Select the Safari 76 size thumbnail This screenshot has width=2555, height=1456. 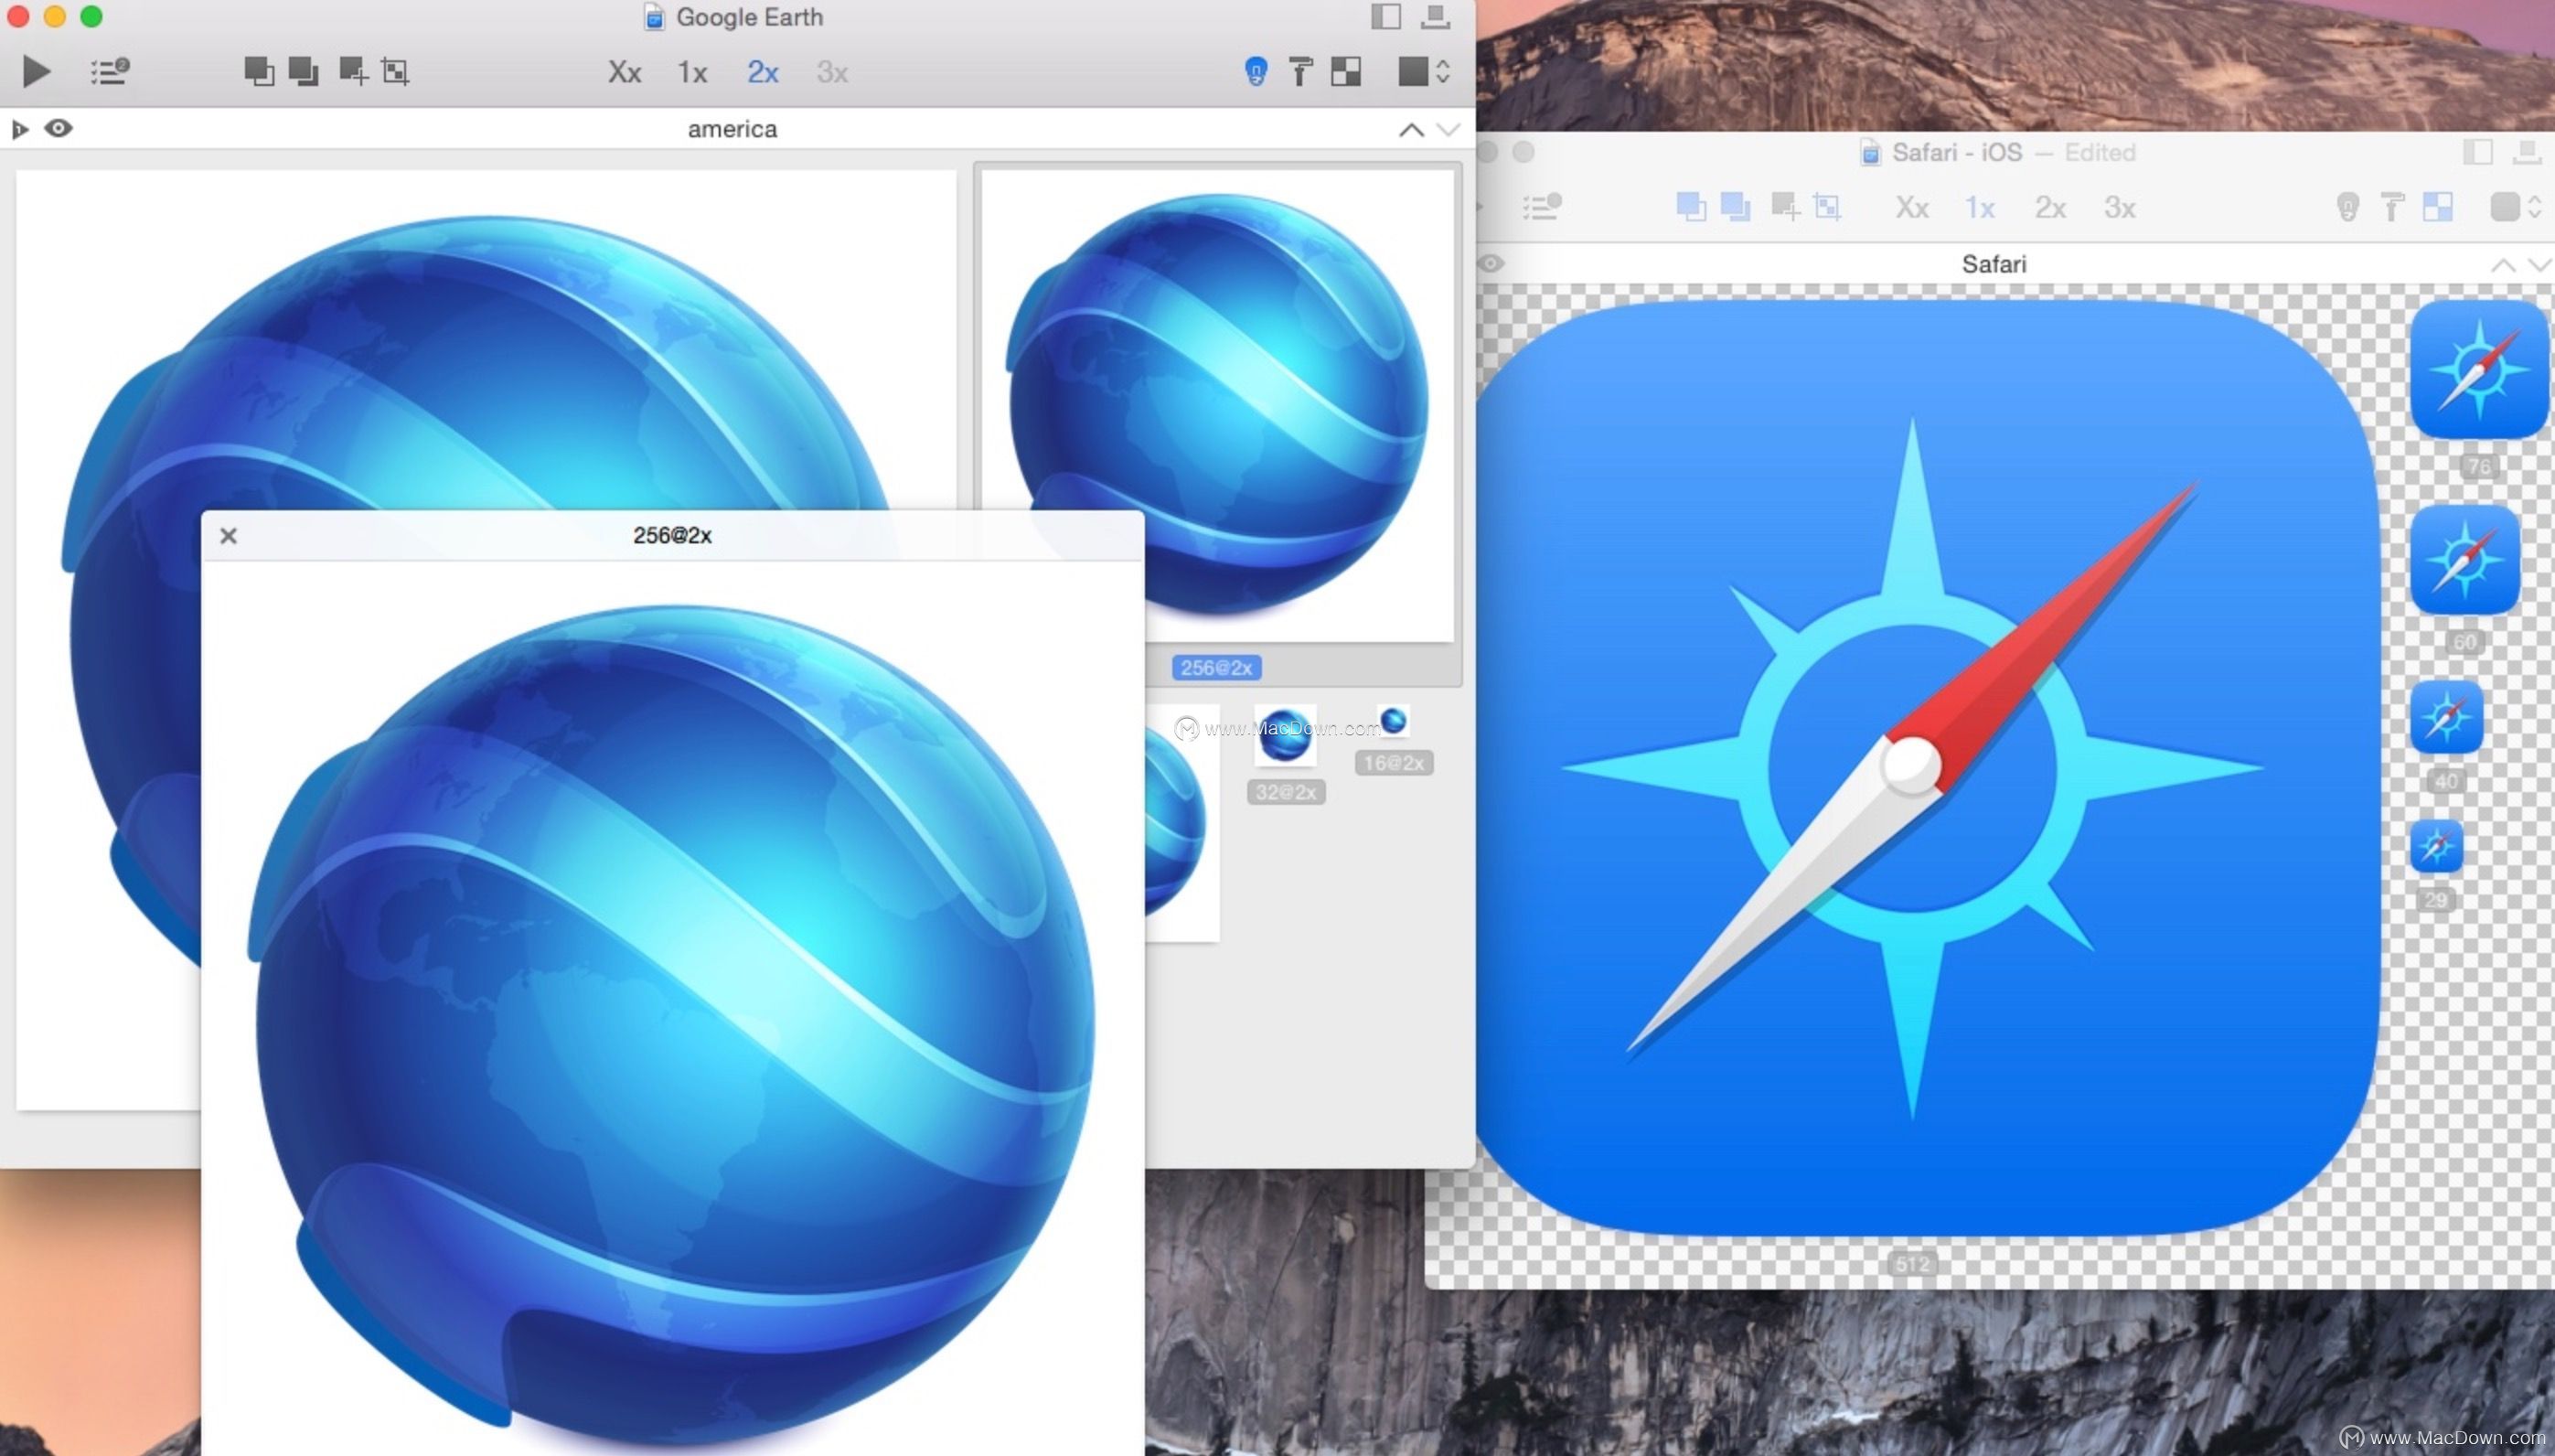pos(2479,371)
